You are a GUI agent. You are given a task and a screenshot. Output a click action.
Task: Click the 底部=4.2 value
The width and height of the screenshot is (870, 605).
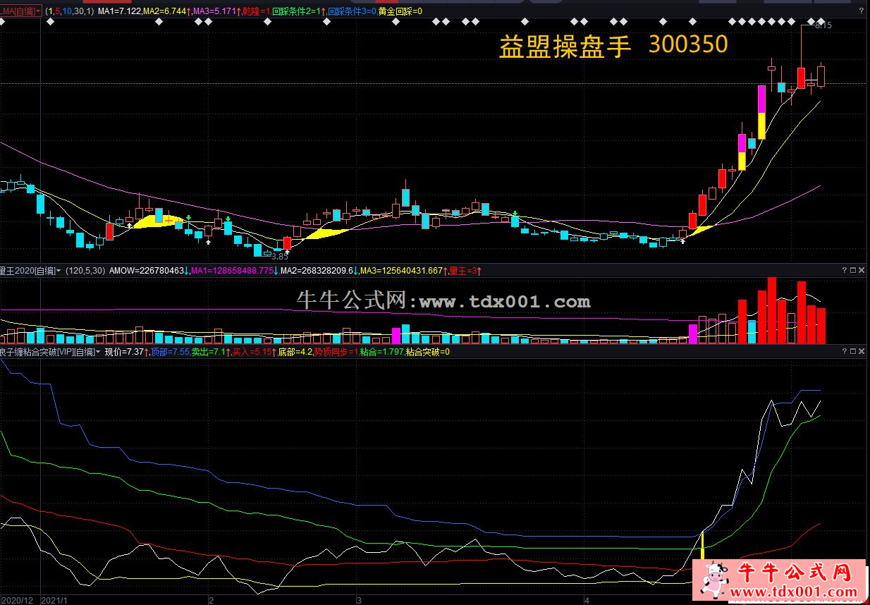(x=295, y=351)
